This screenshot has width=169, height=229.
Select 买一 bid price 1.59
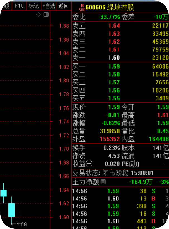click(x=114, y=67)
